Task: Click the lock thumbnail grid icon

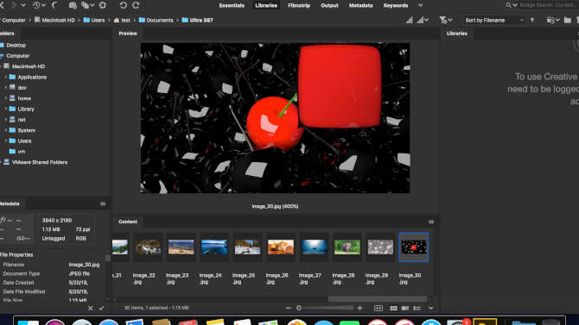Action: (x=379, y=308)
